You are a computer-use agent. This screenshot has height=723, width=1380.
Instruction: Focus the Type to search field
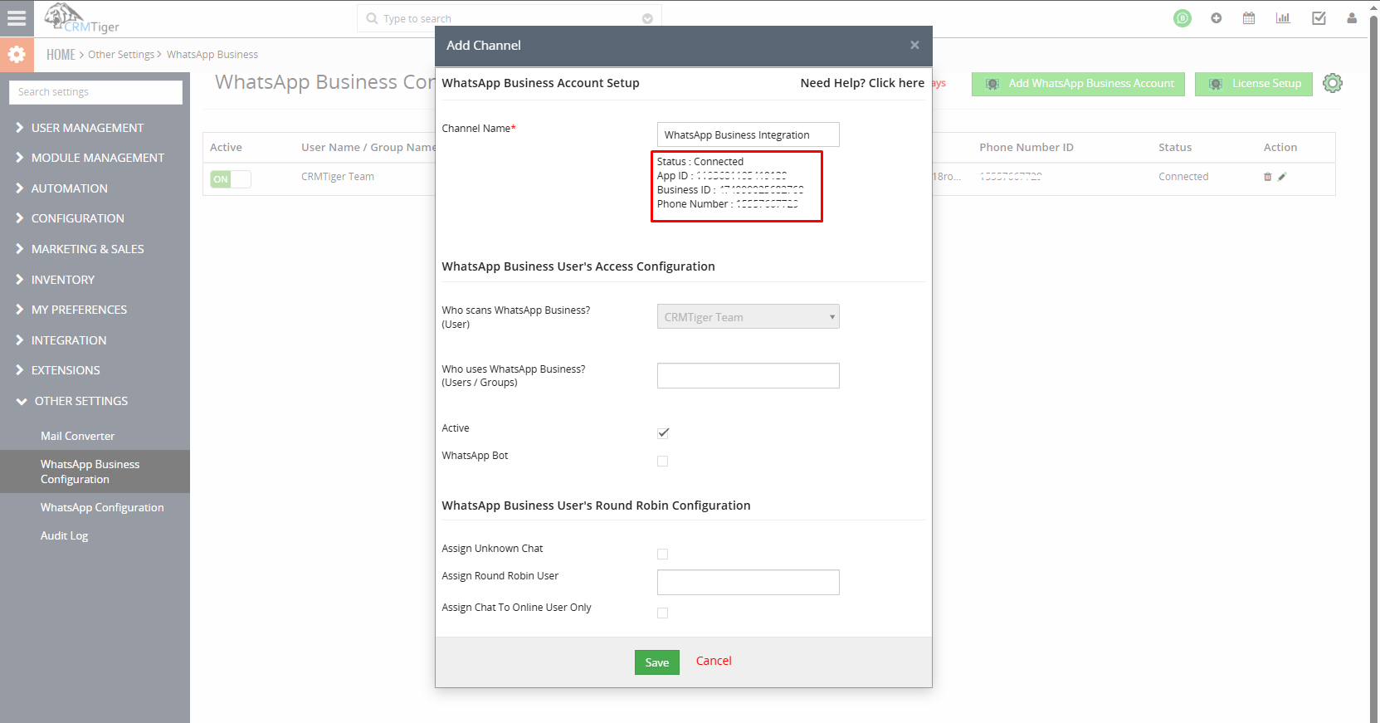point(510,19)
